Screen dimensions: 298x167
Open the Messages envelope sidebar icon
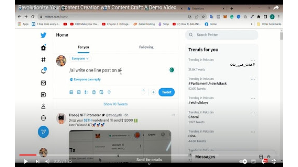coord(43,83)
